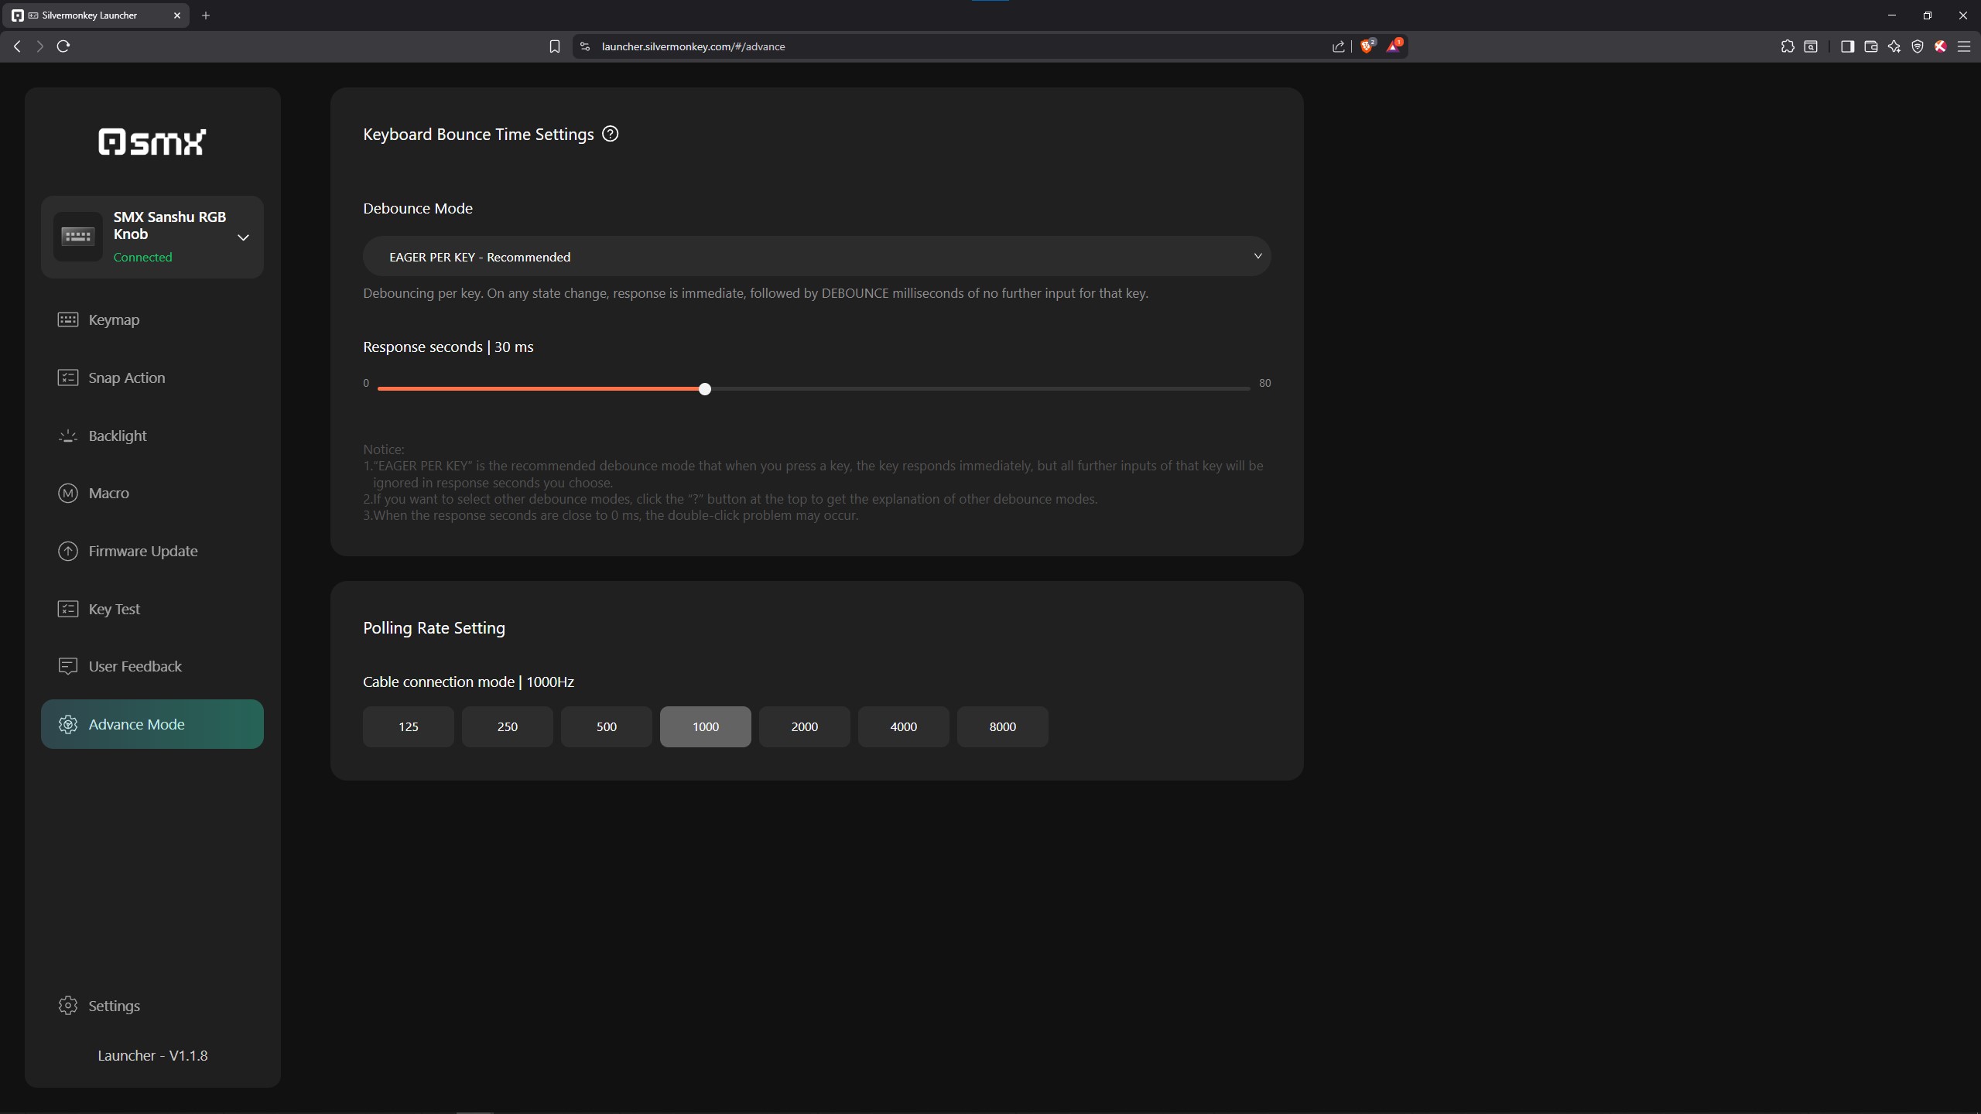Expand the SMX Sanshu RGB Knob device selector

[243, 237]
